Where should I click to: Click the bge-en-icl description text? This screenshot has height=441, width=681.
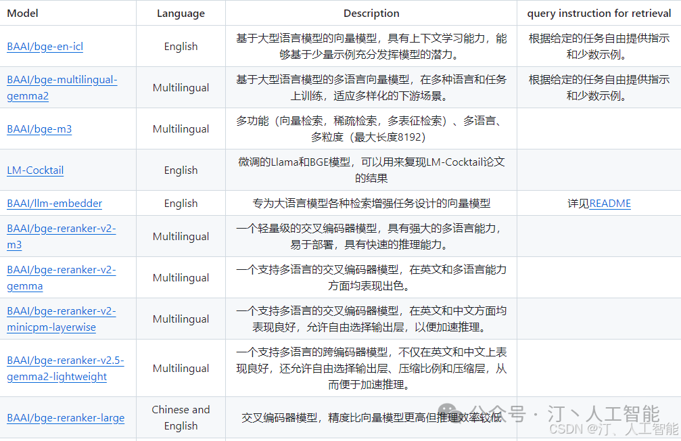[371, 47]
